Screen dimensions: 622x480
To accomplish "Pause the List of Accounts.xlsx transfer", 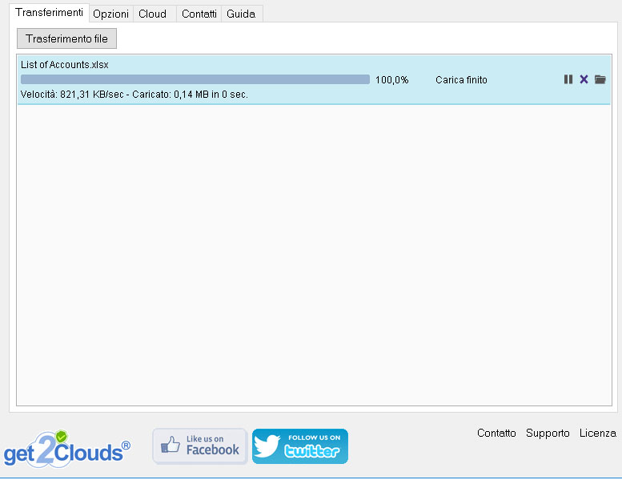I will pos(568,79).
